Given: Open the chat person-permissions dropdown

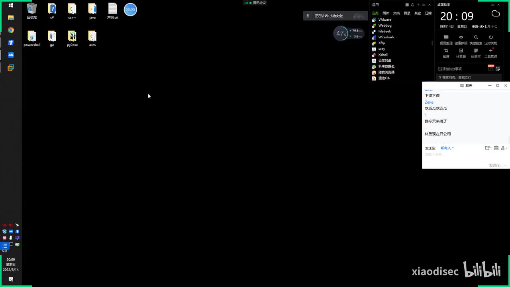Looking at the screenshot, I should pos(504,148).
